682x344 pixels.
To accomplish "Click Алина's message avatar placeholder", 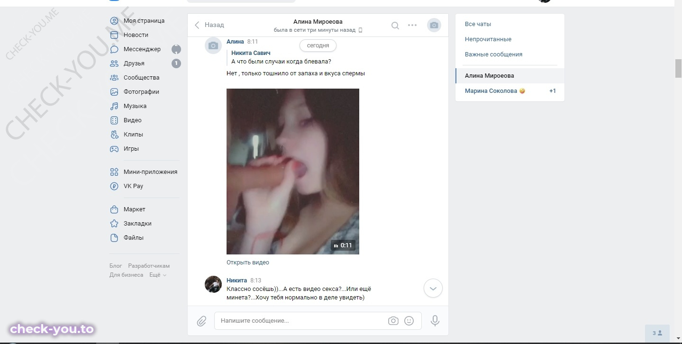I will pyautogui.click(x=213, y=45).
